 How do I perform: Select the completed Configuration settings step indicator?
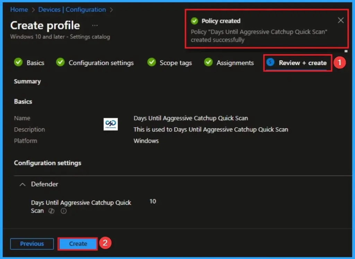tap(60, 63)
